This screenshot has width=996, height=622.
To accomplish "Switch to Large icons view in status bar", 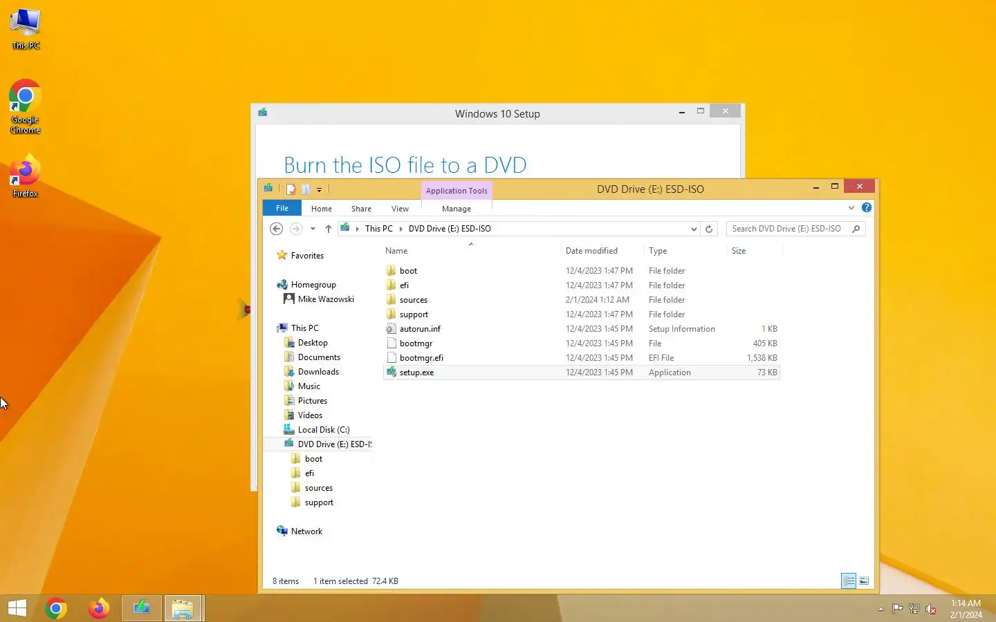I will [864, 581].
